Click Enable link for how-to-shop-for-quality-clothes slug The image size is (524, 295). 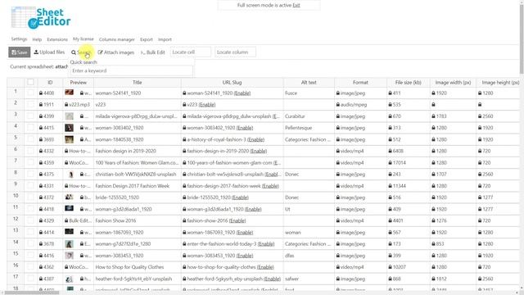(x=265, y=267)
